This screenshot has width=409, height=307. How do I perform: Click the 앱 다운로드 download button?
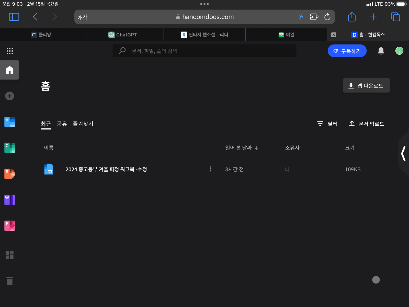tap(366, 85)
